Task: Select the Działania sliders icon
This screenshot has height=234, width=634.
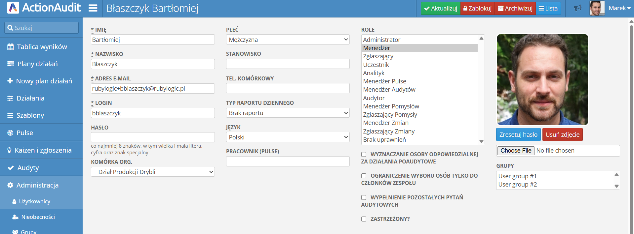Action: (11, 98)
